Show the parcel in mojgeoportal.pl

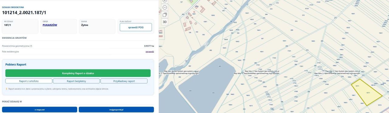[116, 109]
